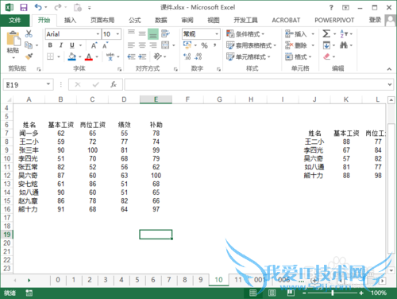Select sheet tab 5
The image size is (397, 299).
click(137, 280)
